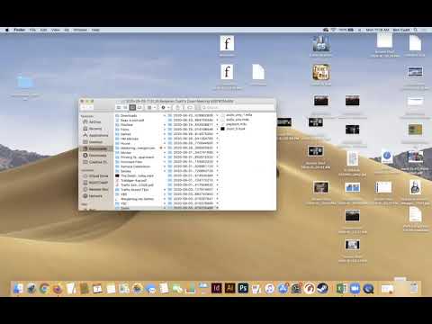Open the Action gear dropdown menu
The height and width of the screenshot is (324, 432).
pyautogui.click(x=166, y=107)
